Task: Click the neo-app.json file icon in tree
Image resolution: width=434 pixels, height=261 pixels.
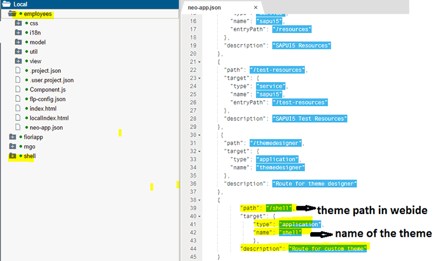Action: coord(19,127)
